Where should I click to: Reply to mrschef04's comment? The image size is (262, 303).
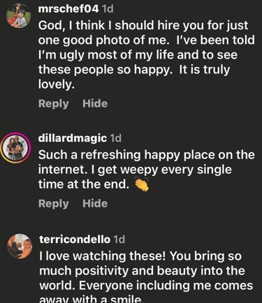click(x=54, y=103)
